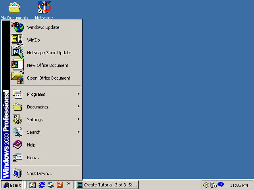Choose Run... from the Start menu
254x190 pixels.
[x=46, y=158]
